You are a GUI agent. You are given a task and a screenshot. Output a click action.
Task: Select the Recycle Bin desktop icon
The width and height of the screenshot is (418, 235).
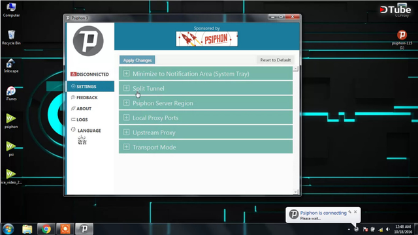(11, 38)
